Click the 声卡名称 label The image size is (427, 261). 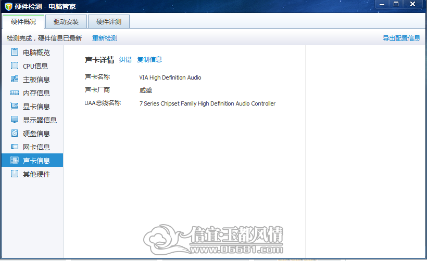pos(97,77)
